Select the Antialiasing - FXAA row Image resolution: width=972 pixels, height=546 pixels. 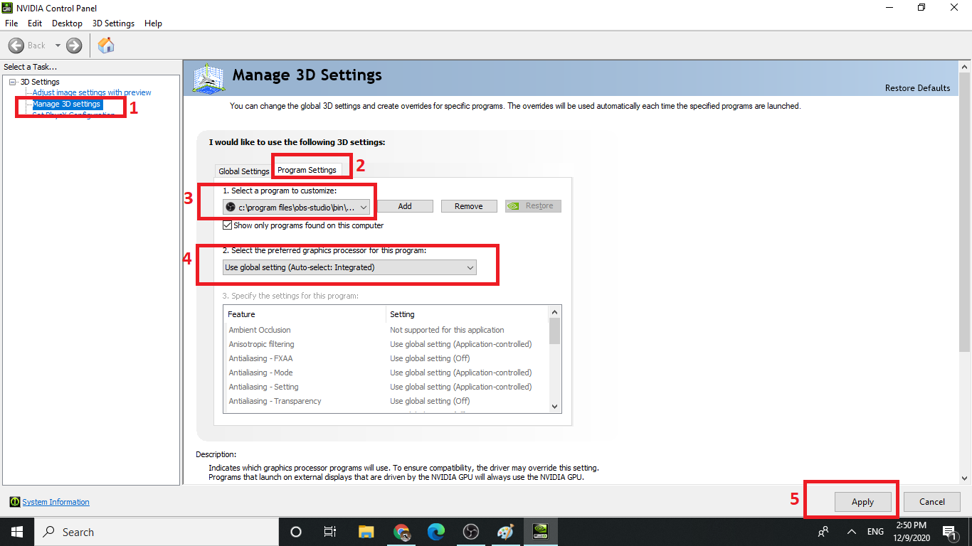(x=385, y=358)
